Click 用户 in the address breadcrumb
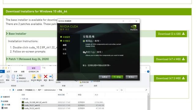This screenshot has width=196, height=110. pyautogui.click(x=40, y=90)
